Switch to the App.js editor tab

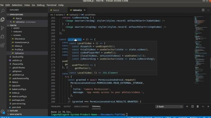tap(58, 10)
